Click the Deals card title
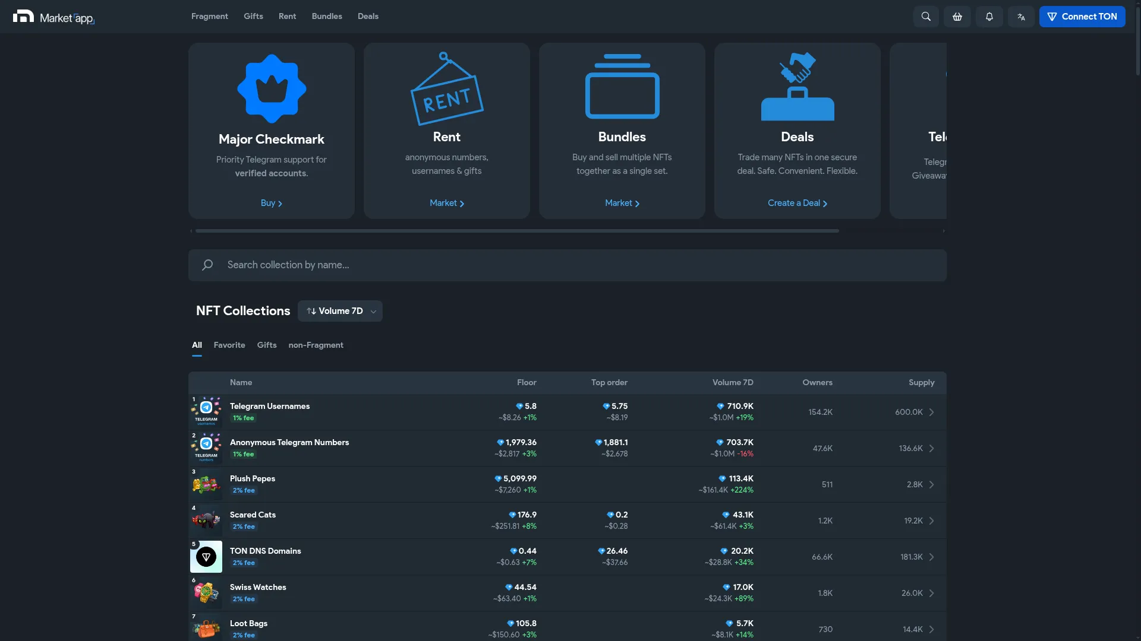1141x641 pixels. [798, 137]
